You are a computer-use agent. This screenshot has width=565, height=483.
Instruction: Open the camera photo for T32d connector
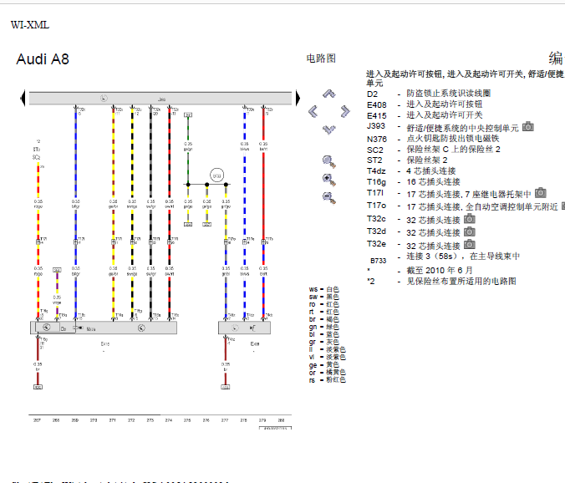469,231
